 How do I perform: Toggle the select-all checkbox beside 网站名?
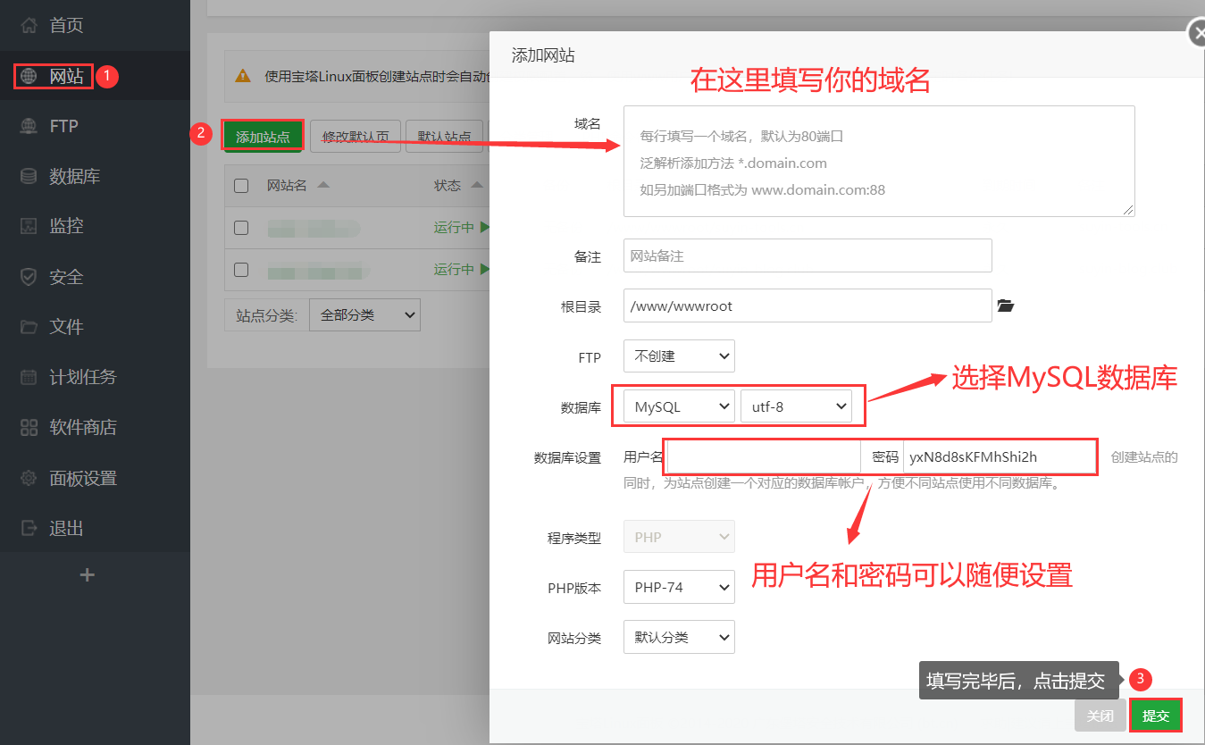[241, 186]
